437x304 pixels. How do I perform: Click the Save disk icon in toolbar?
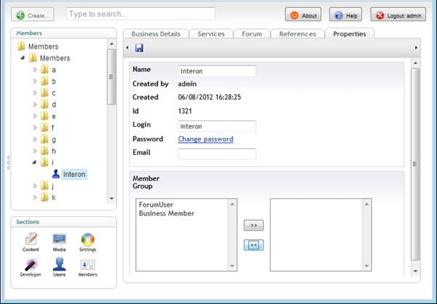click(x=139, y=48)
